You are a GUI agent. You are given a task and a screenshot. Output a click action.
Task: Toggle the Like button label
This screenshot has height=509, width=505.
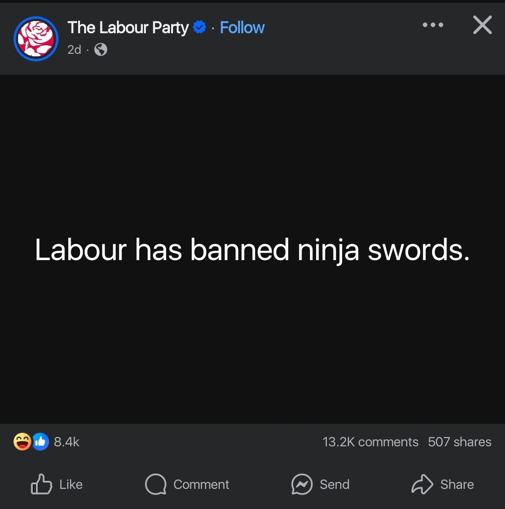71,484
